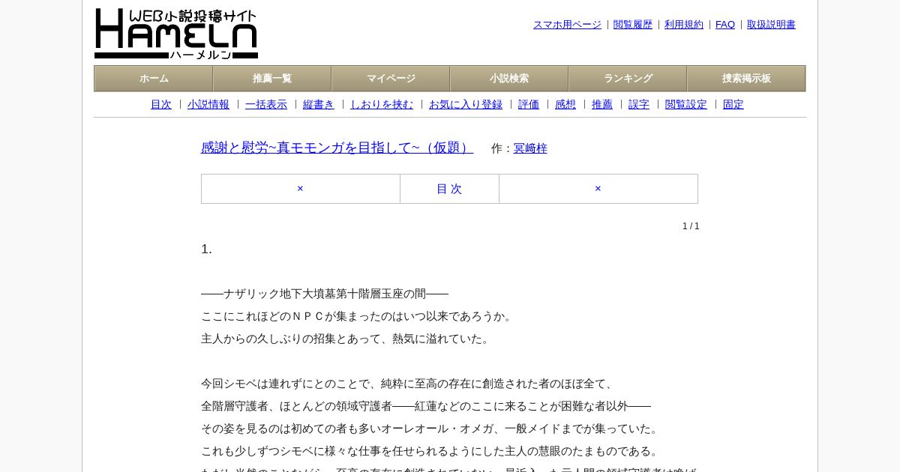Open 小説検索 navigation tab
The image size is (900, 472).
coord(509,79)
